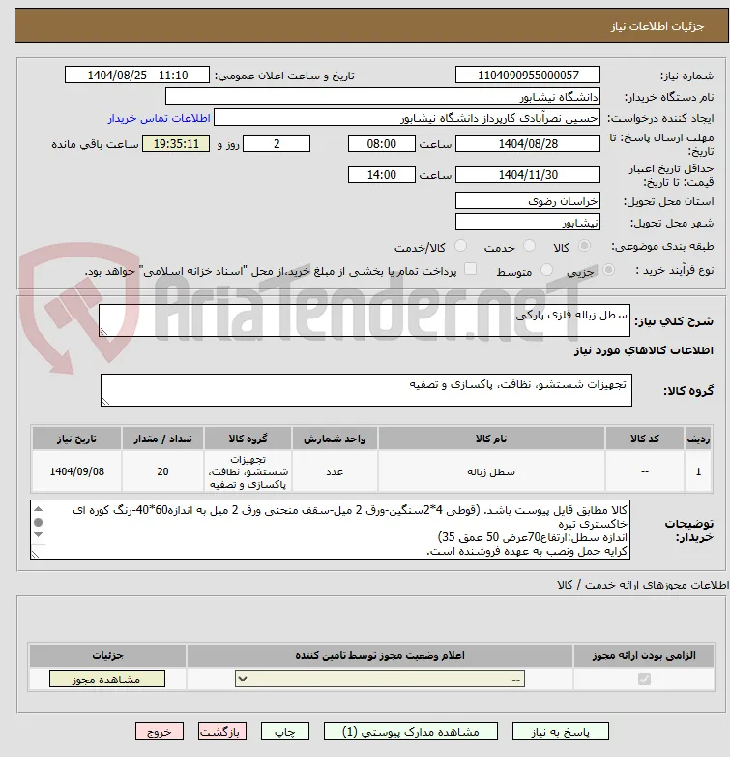Select the کالا radio button
The width and height of the screenshot is (730, 757).
pyautogui.click(x=584, y=246)
